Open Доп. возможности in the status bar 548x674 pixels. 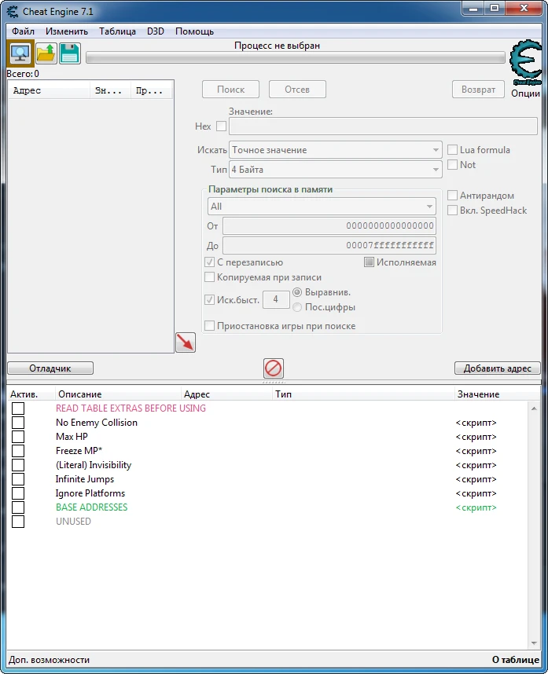[49, 660]
